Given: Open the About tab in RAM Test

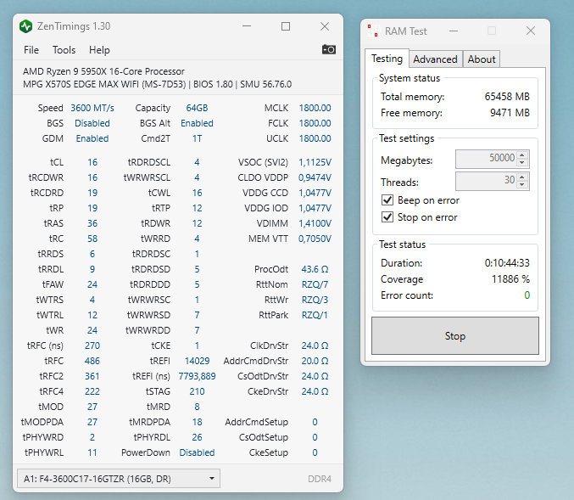Looking at the screenshot, I should click(x=482, y=59).
